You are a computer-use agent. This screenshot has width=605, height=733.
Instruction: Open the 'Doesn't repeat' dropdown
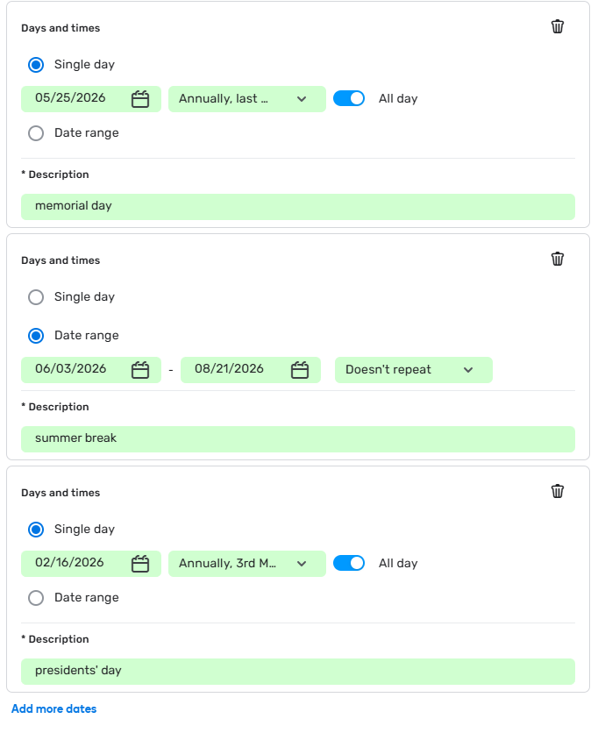click(x=413, y=370)
